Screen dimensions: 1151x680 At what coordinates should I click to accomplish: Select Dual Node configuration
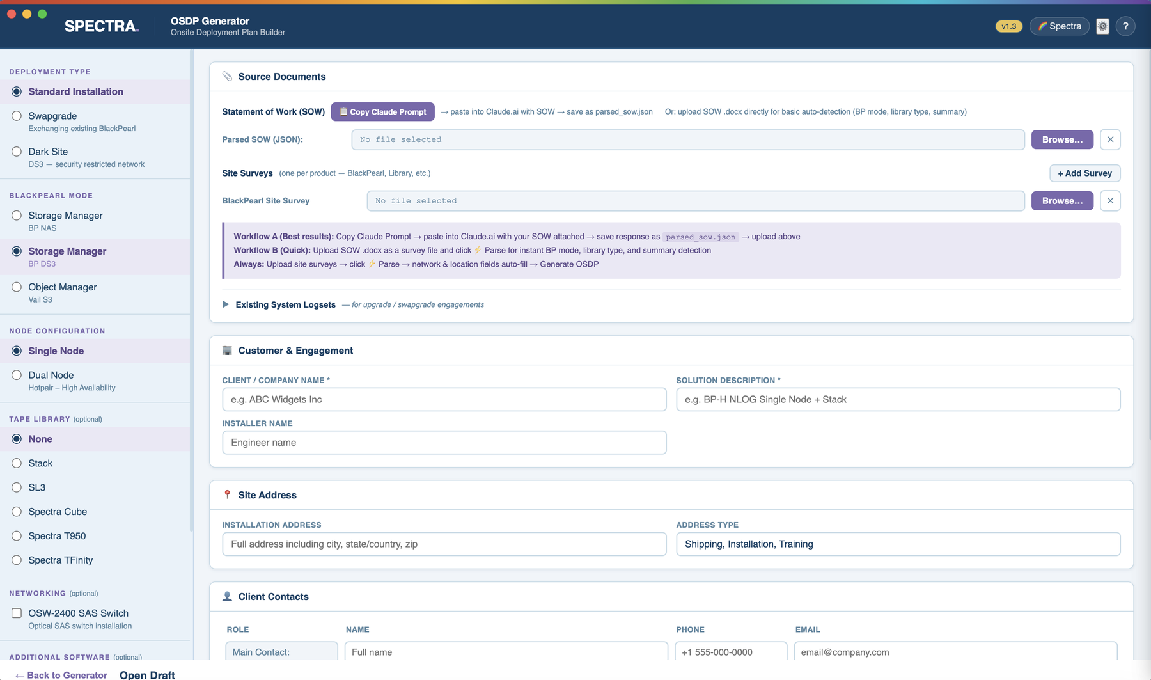pos(17,375)
